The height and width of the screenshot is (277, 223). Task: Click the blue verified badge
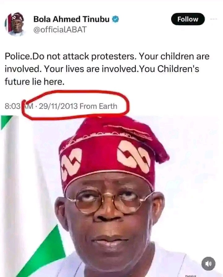[x=116, y=19]
